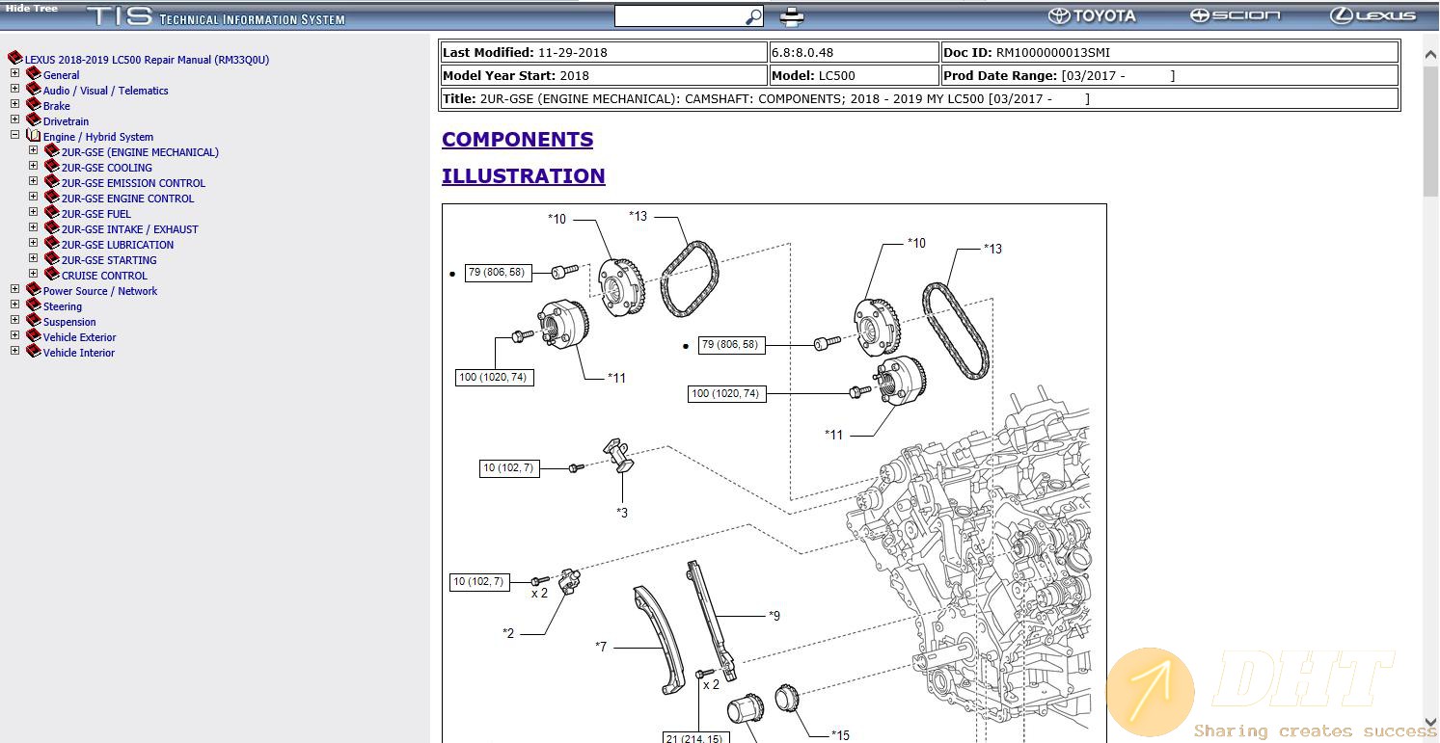This screenshot has height=743, width=1440.
Task: Open LEXUS 2018-2019 LC500 Repair Manual root
Action: click(x=147, y=60)
